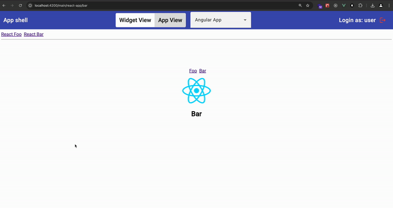Screen dimensions: 393x208
Task: Bookmark this page with the star icon
Action: (308, 5)
